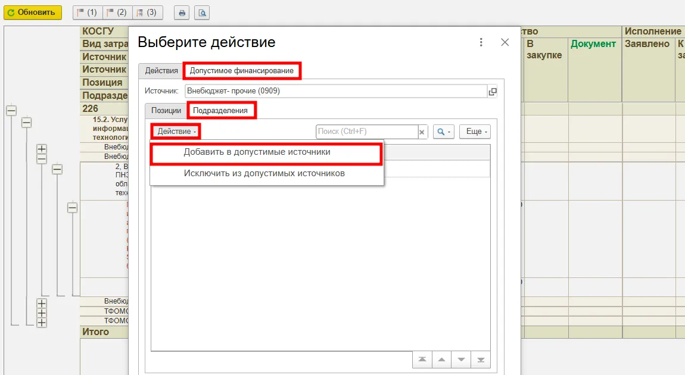Choose Добавить в допустимые источники
The height and width of the screenshot is (375, 685).
click(266, 152)
